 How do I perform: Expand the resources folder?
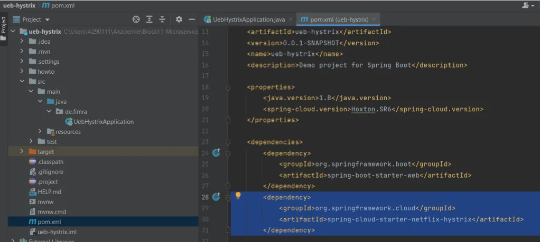[x=40, y=131]
